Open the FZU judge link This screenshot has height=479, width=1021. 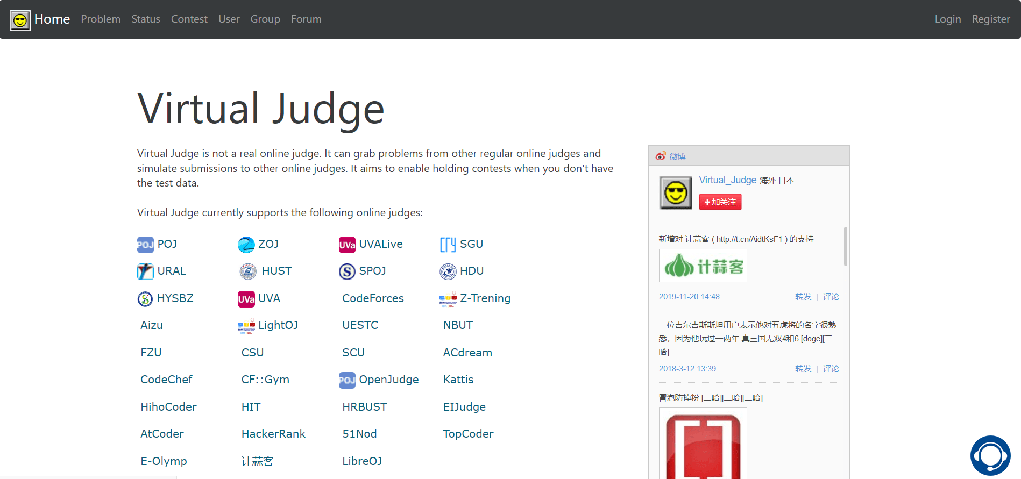coord(151,353)
